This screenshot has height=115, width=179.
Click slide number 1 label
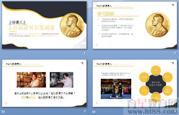click(84, 53)
